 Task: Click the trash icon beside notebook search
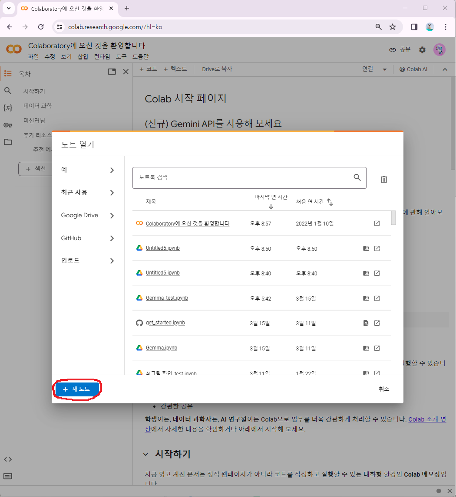point(383,180)
